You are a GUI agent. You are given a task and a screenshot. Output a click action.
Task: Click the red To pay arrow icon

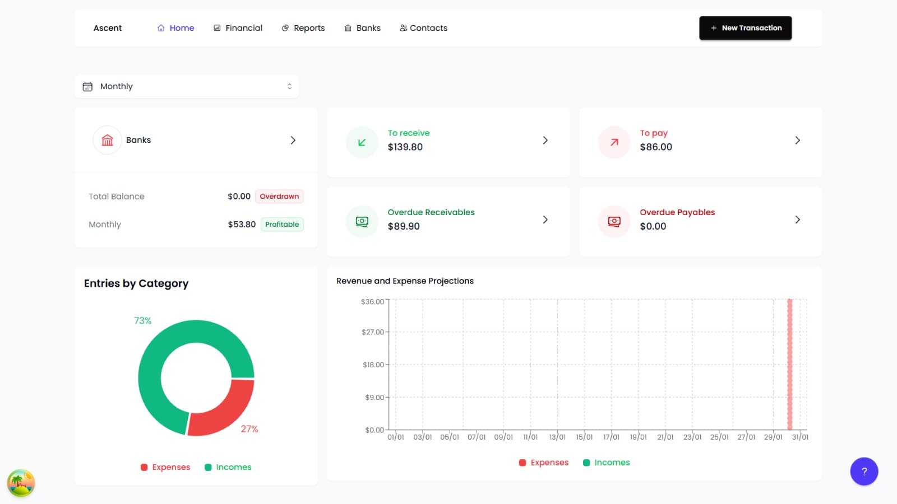click(x=614, y=142)
